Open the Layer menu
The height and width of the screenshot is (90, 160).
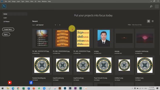pyautogui.click(x=18, y=1)
